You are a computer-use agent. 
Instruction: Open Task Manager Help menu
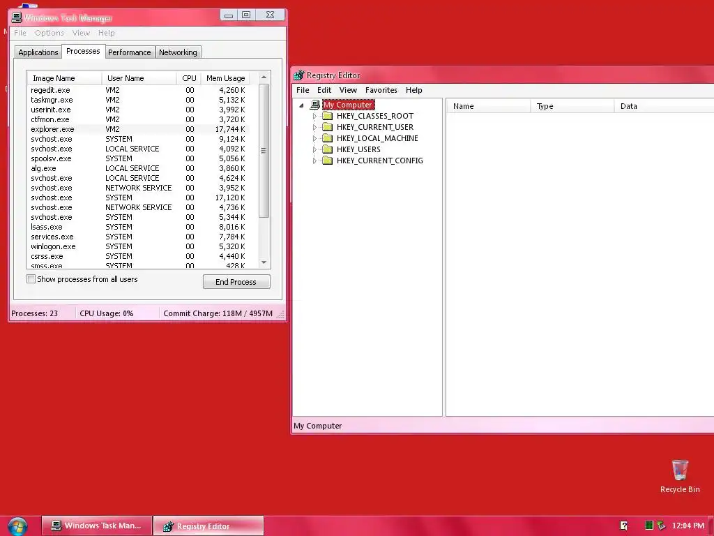[x=107, y=33]
